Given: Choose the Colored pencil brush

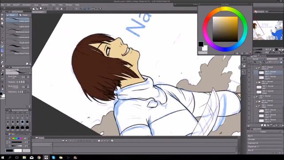Looking at the screenshot, I should pyautogui.click(x=18, y=36).
